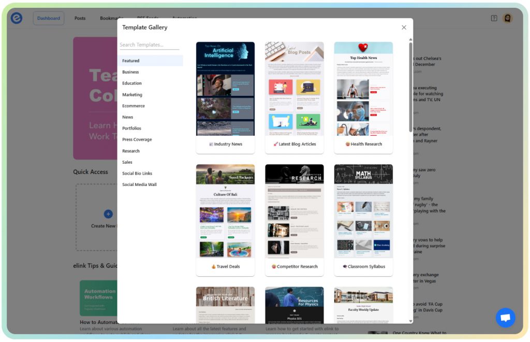530x342 pixels.
Task: Open the Resources For Physics template
Action: pos(294,305)
